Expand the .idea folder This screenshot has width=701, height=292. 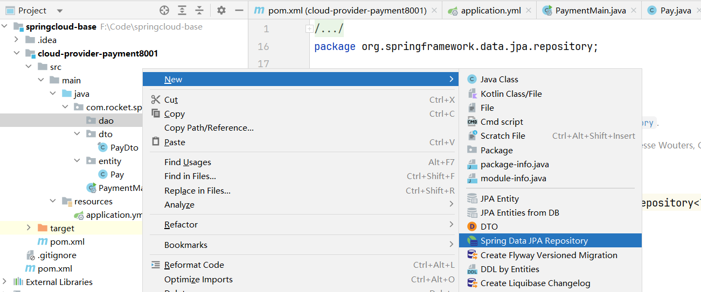pos(17,40)
